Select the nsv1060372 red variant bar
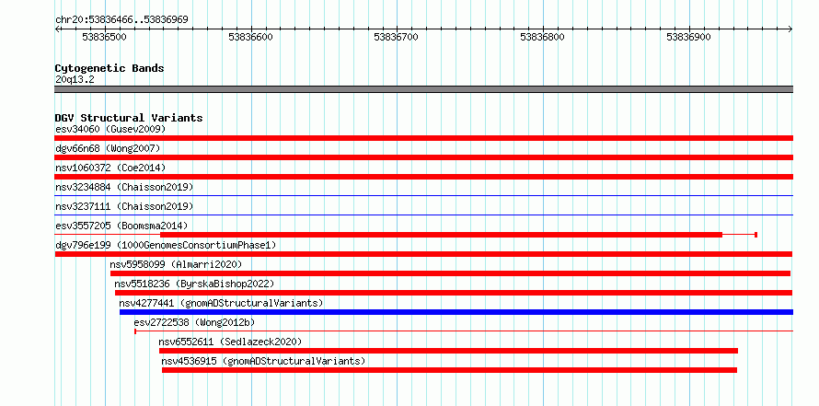Viewport: 819px width, 406px height. pyautogui.click(x=423, y=177)
